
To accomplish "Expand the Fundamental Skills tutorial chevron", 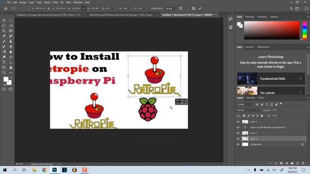I will pyautogui.click(x=300, y=78).
